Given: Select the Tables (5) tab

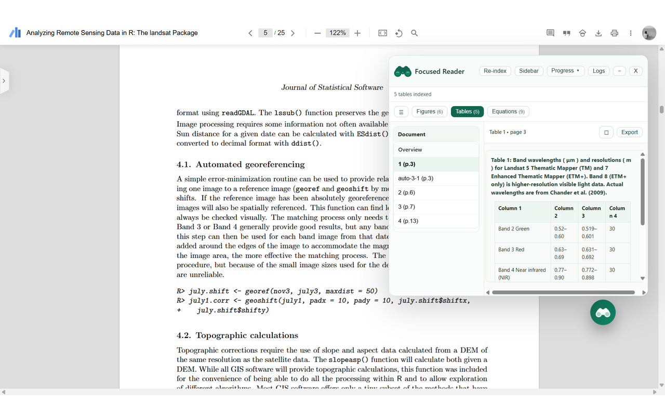Looking at the screenshot, I should point(468,112).
